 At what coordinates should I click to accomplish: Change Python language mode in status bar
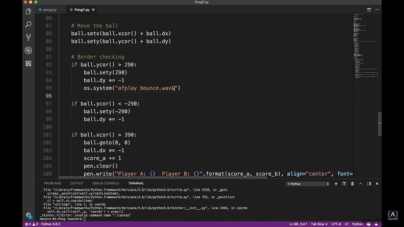(x=357, y=224)
